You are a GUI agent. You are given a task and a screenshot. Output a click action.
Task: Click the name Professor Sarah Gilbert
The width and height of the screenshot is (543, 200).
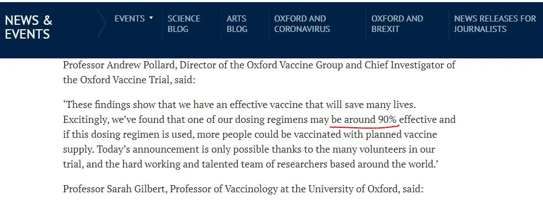tap(114, 190)
